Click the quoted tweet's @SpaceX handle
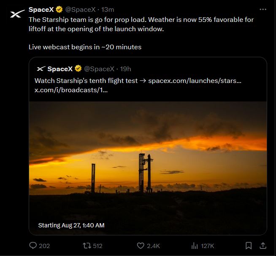276x256 pixels. pos(99,69)
